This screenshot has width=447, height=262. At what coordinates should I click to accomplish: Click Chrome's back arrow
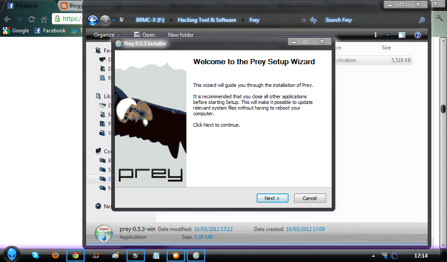[7, 19]
